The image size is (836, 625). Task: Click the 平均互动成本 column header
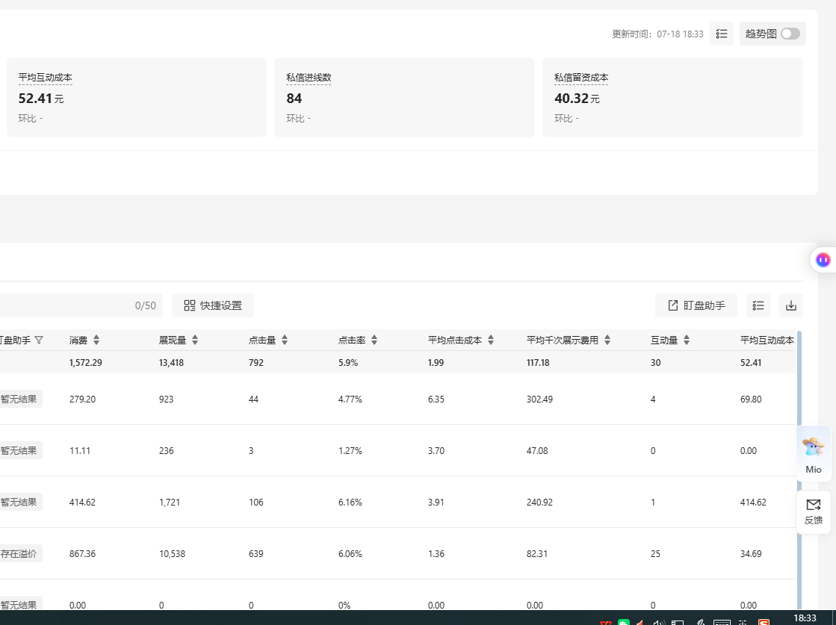pyautogui.click(x=767, y=340)
